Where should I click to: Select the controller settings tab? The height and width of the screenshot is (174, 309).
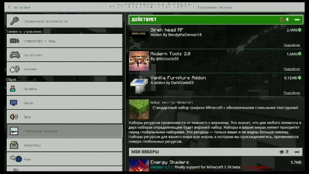64,55
